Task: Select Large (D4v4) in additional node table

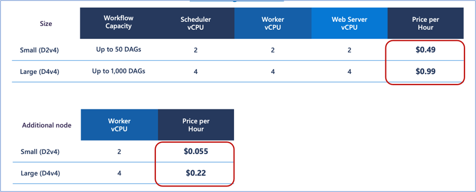Action: [40, 174]
